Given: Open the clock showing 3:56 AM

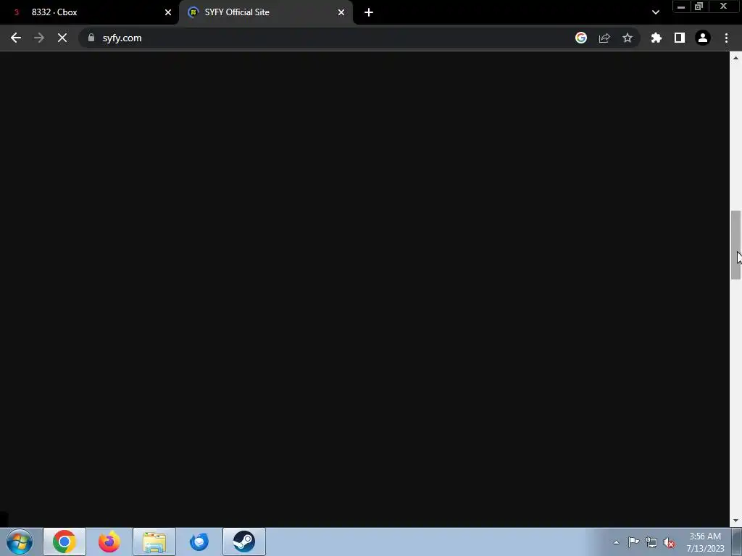Looking at the screenshot, I should [x=705, y=542].
